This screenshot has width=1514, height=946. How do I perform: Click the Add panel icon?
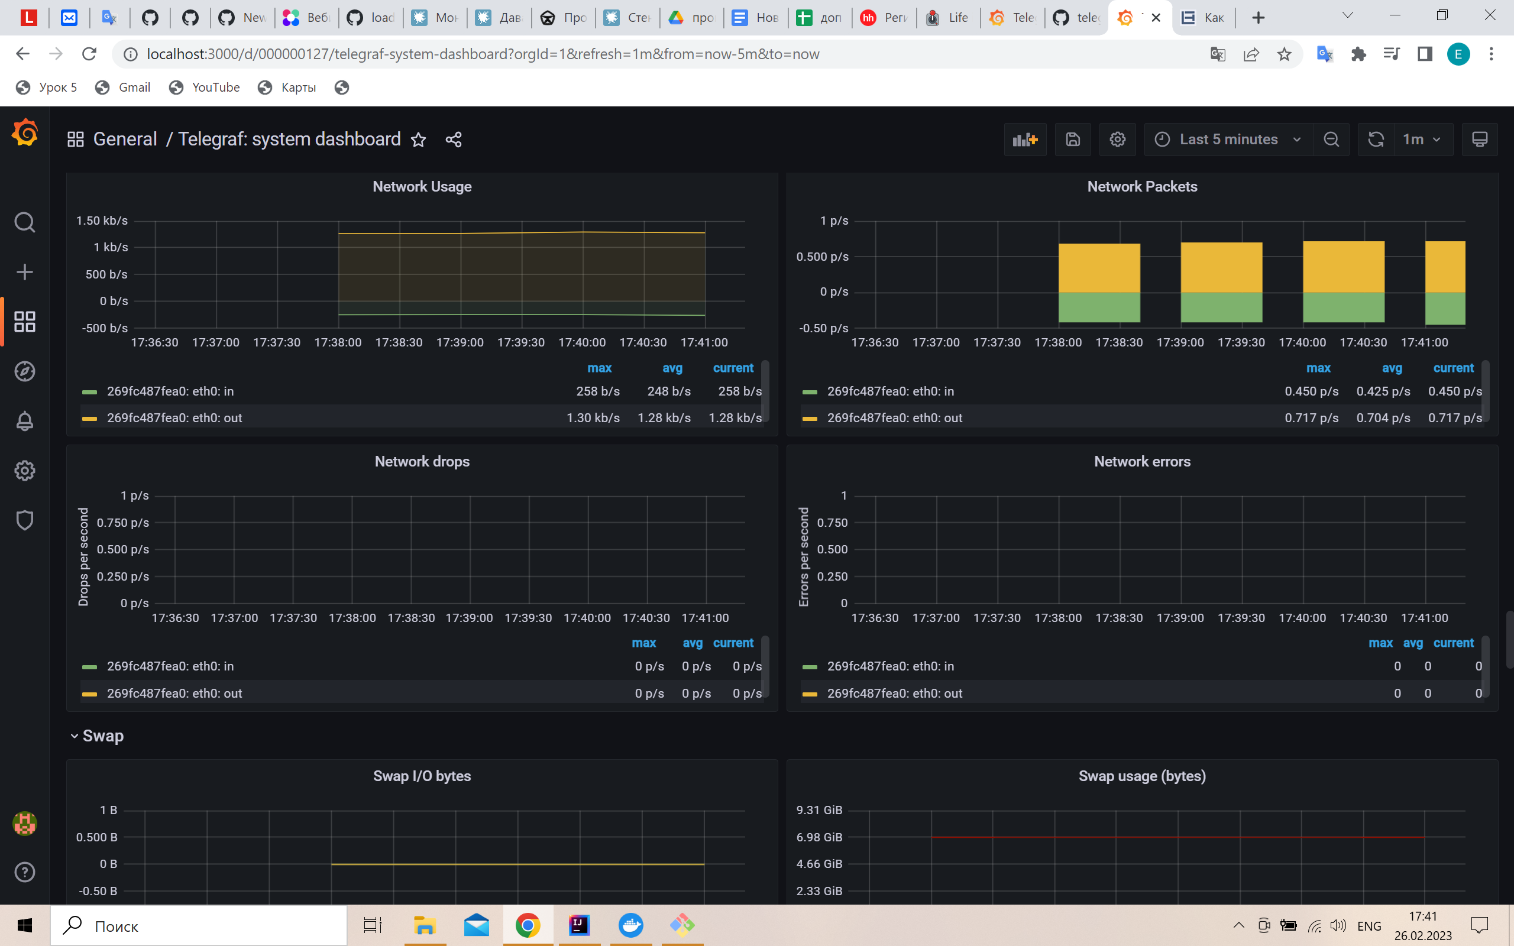click(x=1025, y=139)
